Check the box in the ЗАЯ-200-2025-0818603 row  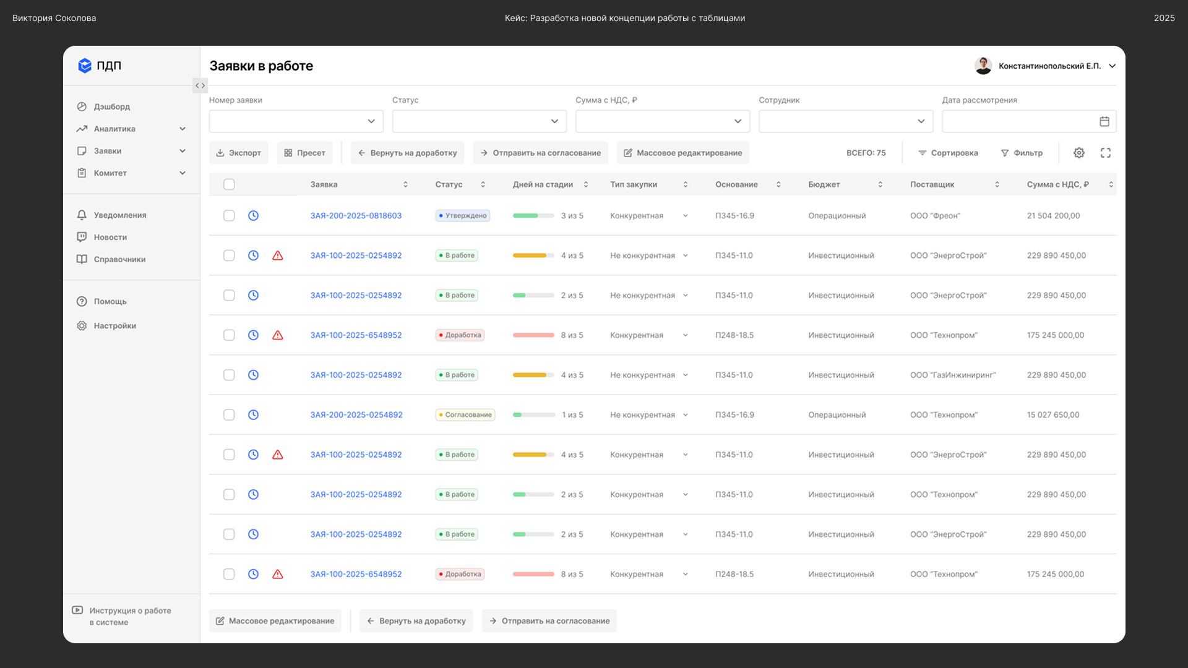tap(229, 216)
